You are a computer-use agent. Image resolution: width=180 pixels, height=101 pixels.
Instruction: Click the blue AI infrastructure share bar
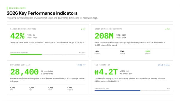click(132, 90)
